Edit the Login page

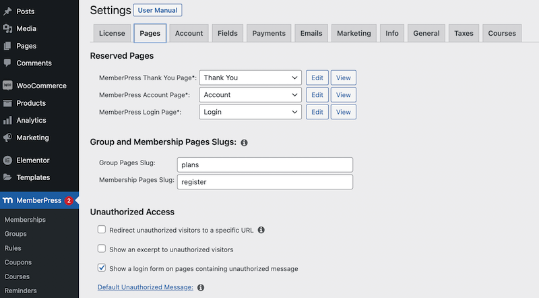click(x=317, y=112)
